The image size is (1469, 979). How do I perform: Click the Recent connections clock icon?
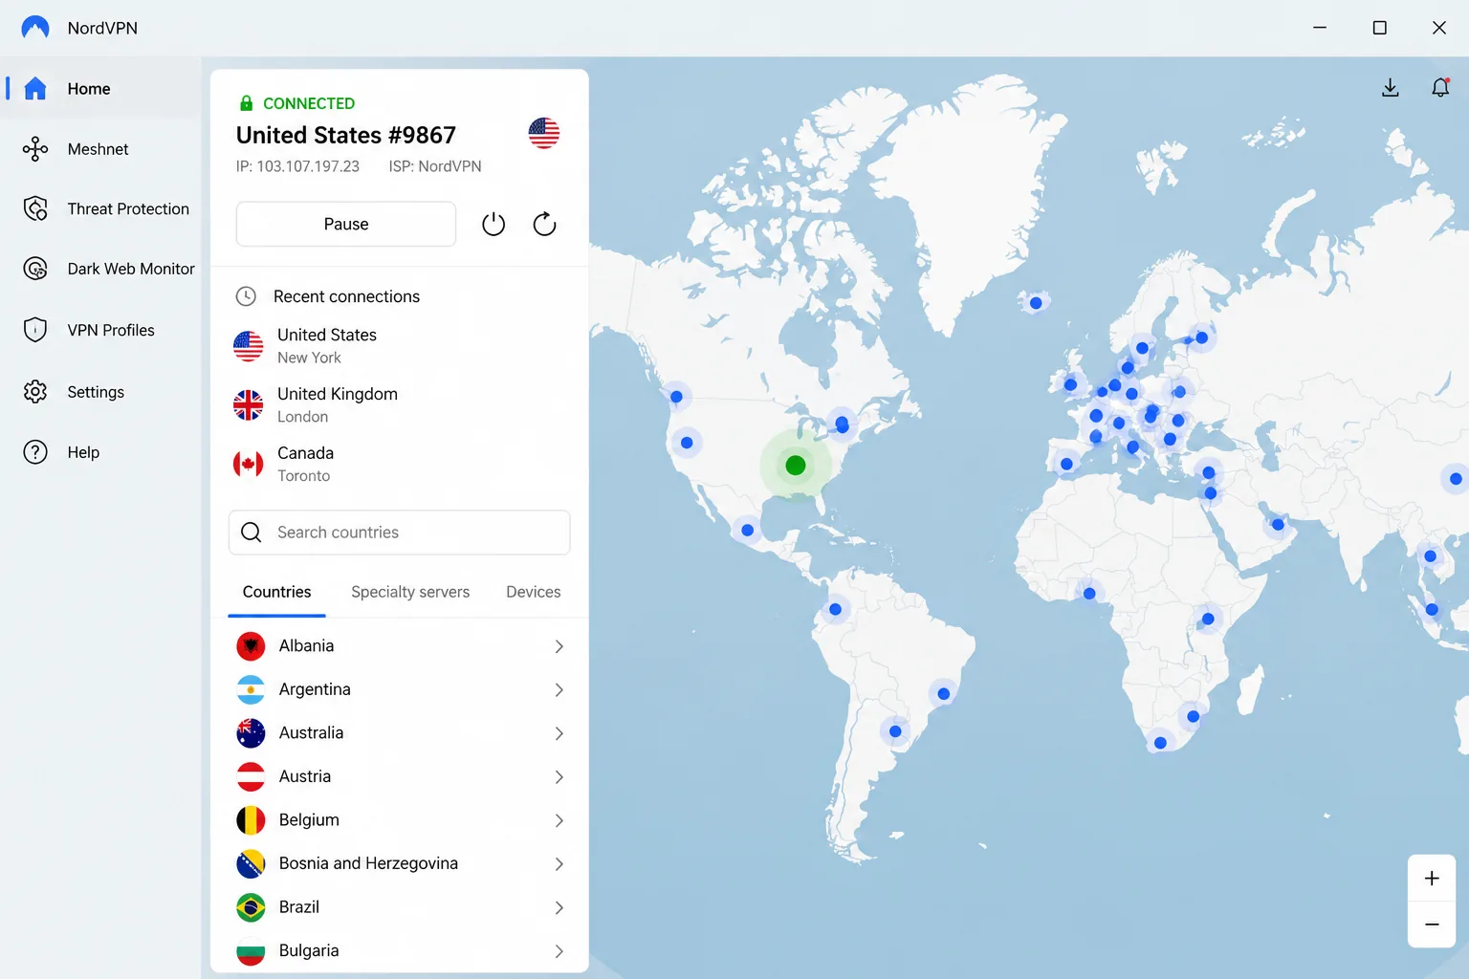coord(246,296)
